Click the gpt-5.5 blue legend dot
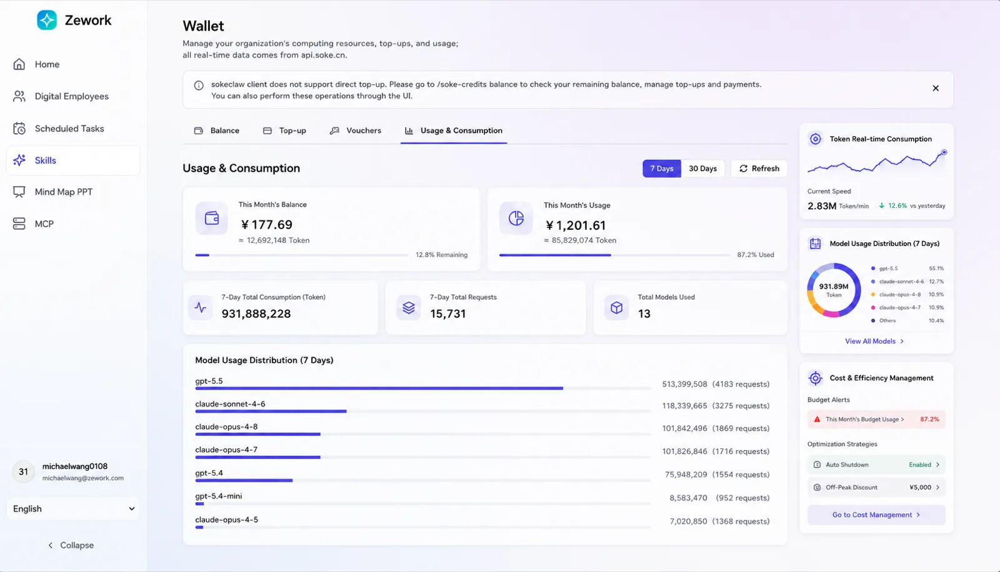The width and height of the screenshot is (1000, 572). point(873,269)
